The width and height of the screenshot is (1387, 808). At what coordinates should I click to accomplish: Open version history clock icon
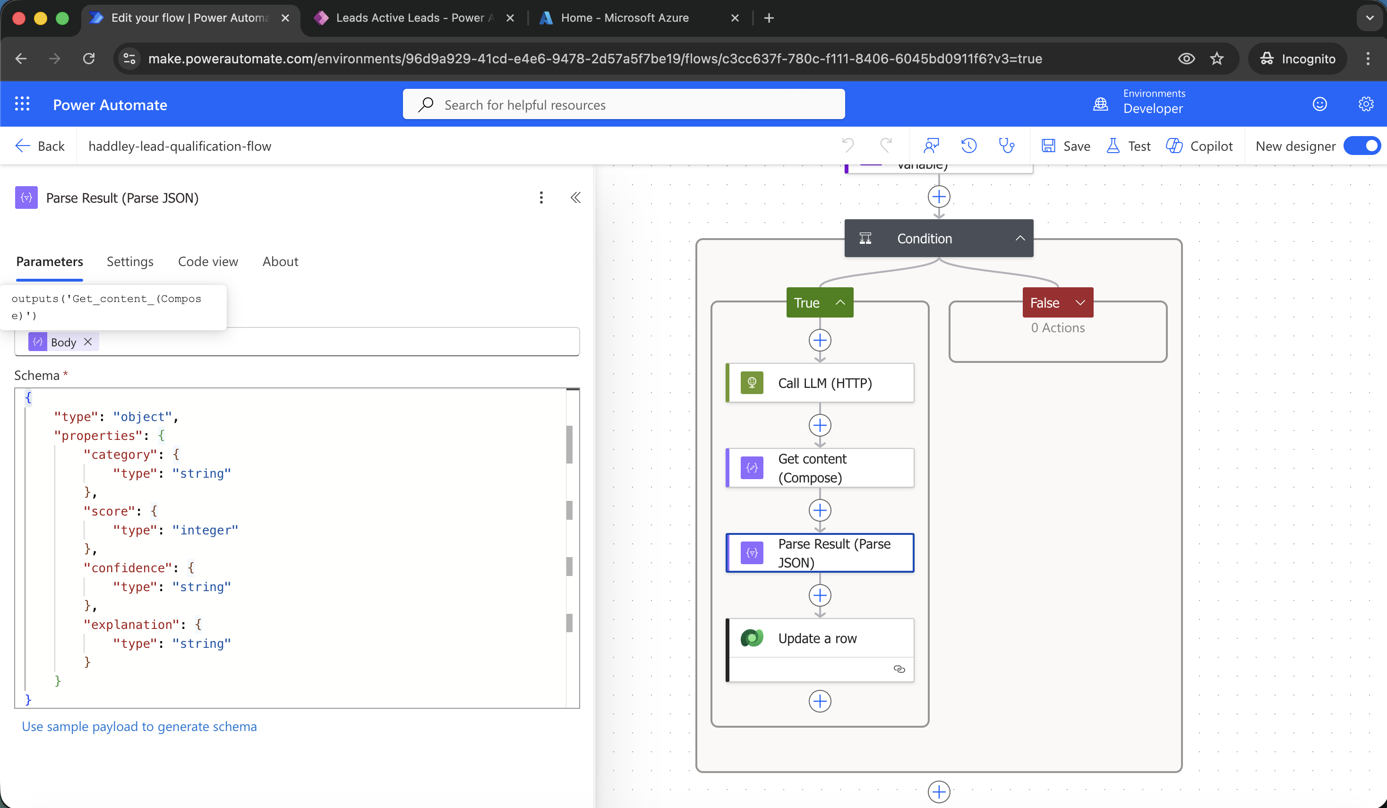(969, 146)
